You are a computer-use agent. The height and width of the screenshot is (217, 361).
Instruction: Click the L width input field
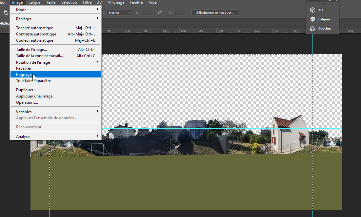coord(147,12)
